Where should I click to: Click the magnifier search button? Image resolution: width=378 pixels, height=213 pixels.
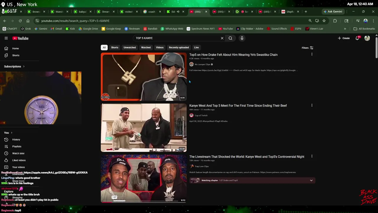[x=230, y=38]
